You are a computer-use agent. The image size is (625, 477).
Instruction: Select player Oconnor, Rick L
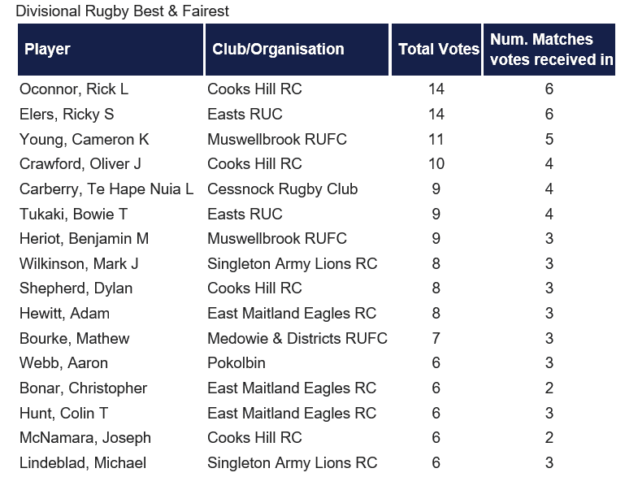[74, 89]
